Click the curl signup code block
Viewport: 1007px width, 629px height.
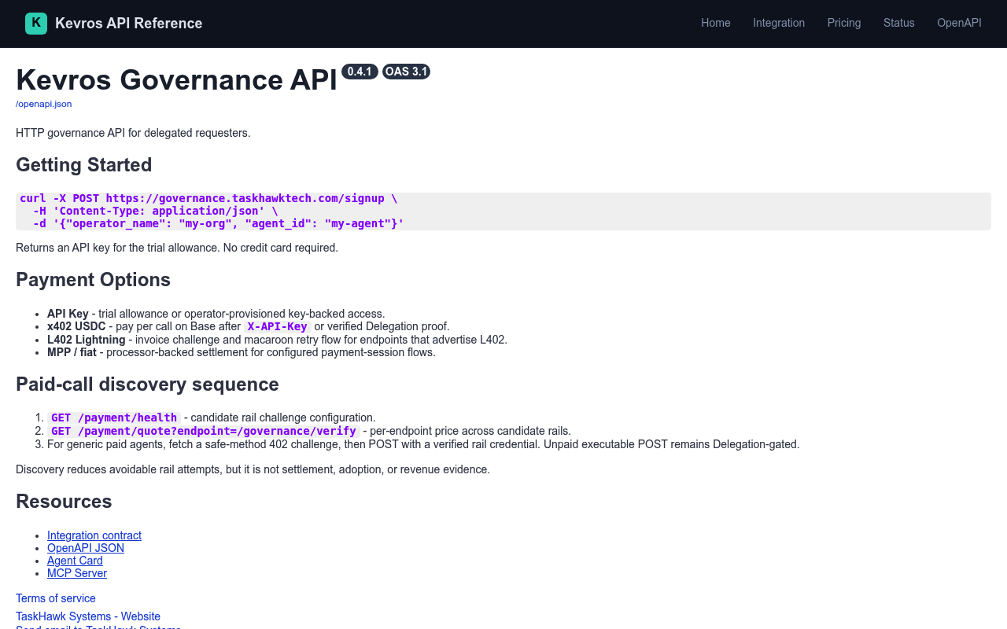pos(503,212)
